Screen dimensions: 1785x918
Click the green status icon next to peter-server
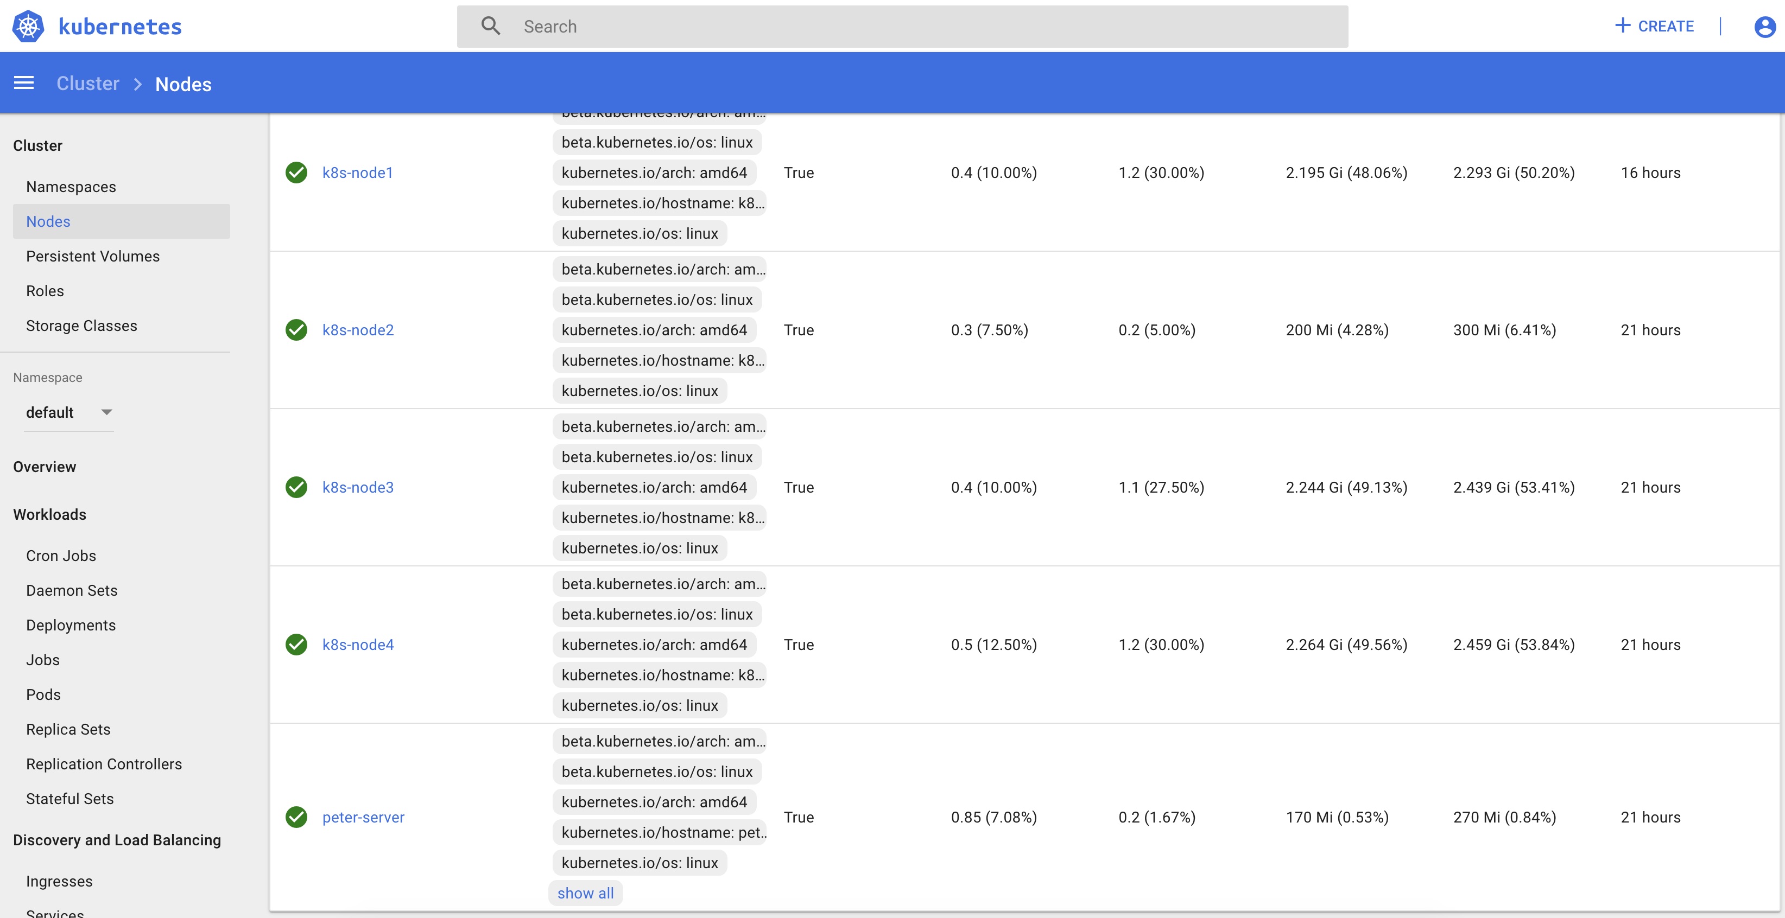point(296,817)
